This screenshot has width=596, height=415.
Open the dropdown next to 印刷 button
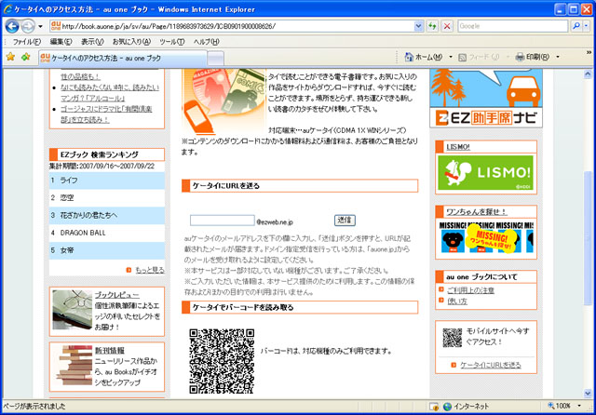(558, 57)
